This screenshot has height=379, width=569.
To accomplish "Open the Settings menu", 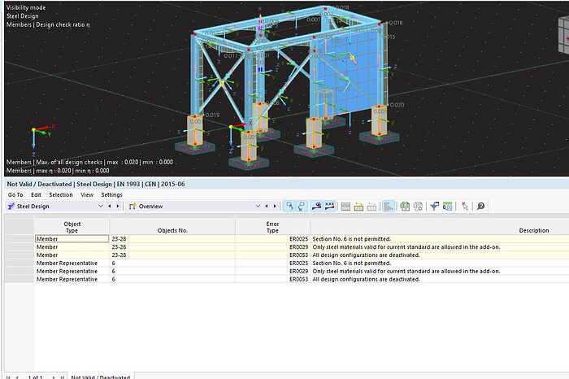I will [112, 195].
